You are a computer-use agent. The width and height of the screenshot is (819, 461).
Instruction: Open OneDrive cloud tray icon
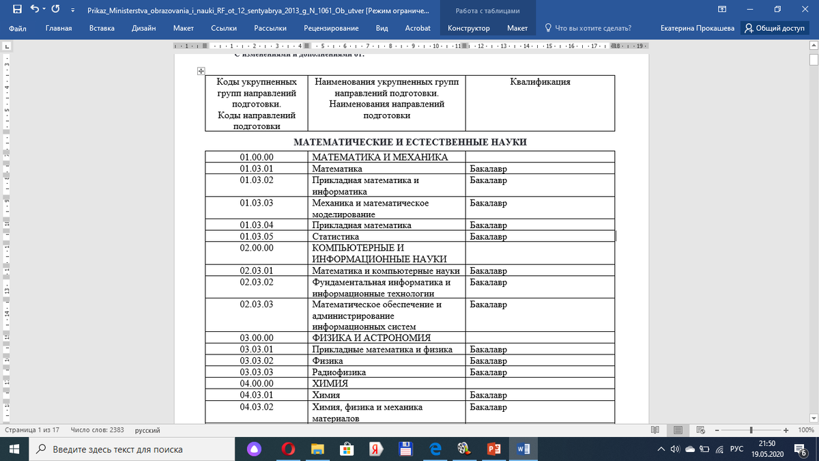coord(689,449)
